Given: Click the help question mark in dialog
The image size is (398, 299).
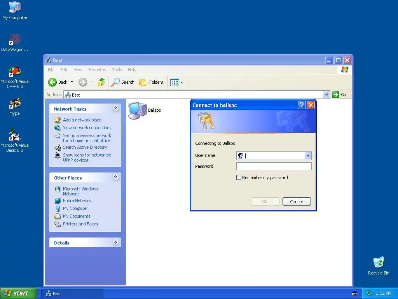Looking at the screenshot, I should [x=301, y=105].
